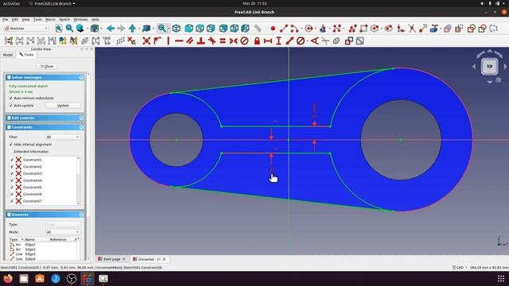The image size is (509, 286).
Task: Open the Sketch menu
Action: [64, 19]
